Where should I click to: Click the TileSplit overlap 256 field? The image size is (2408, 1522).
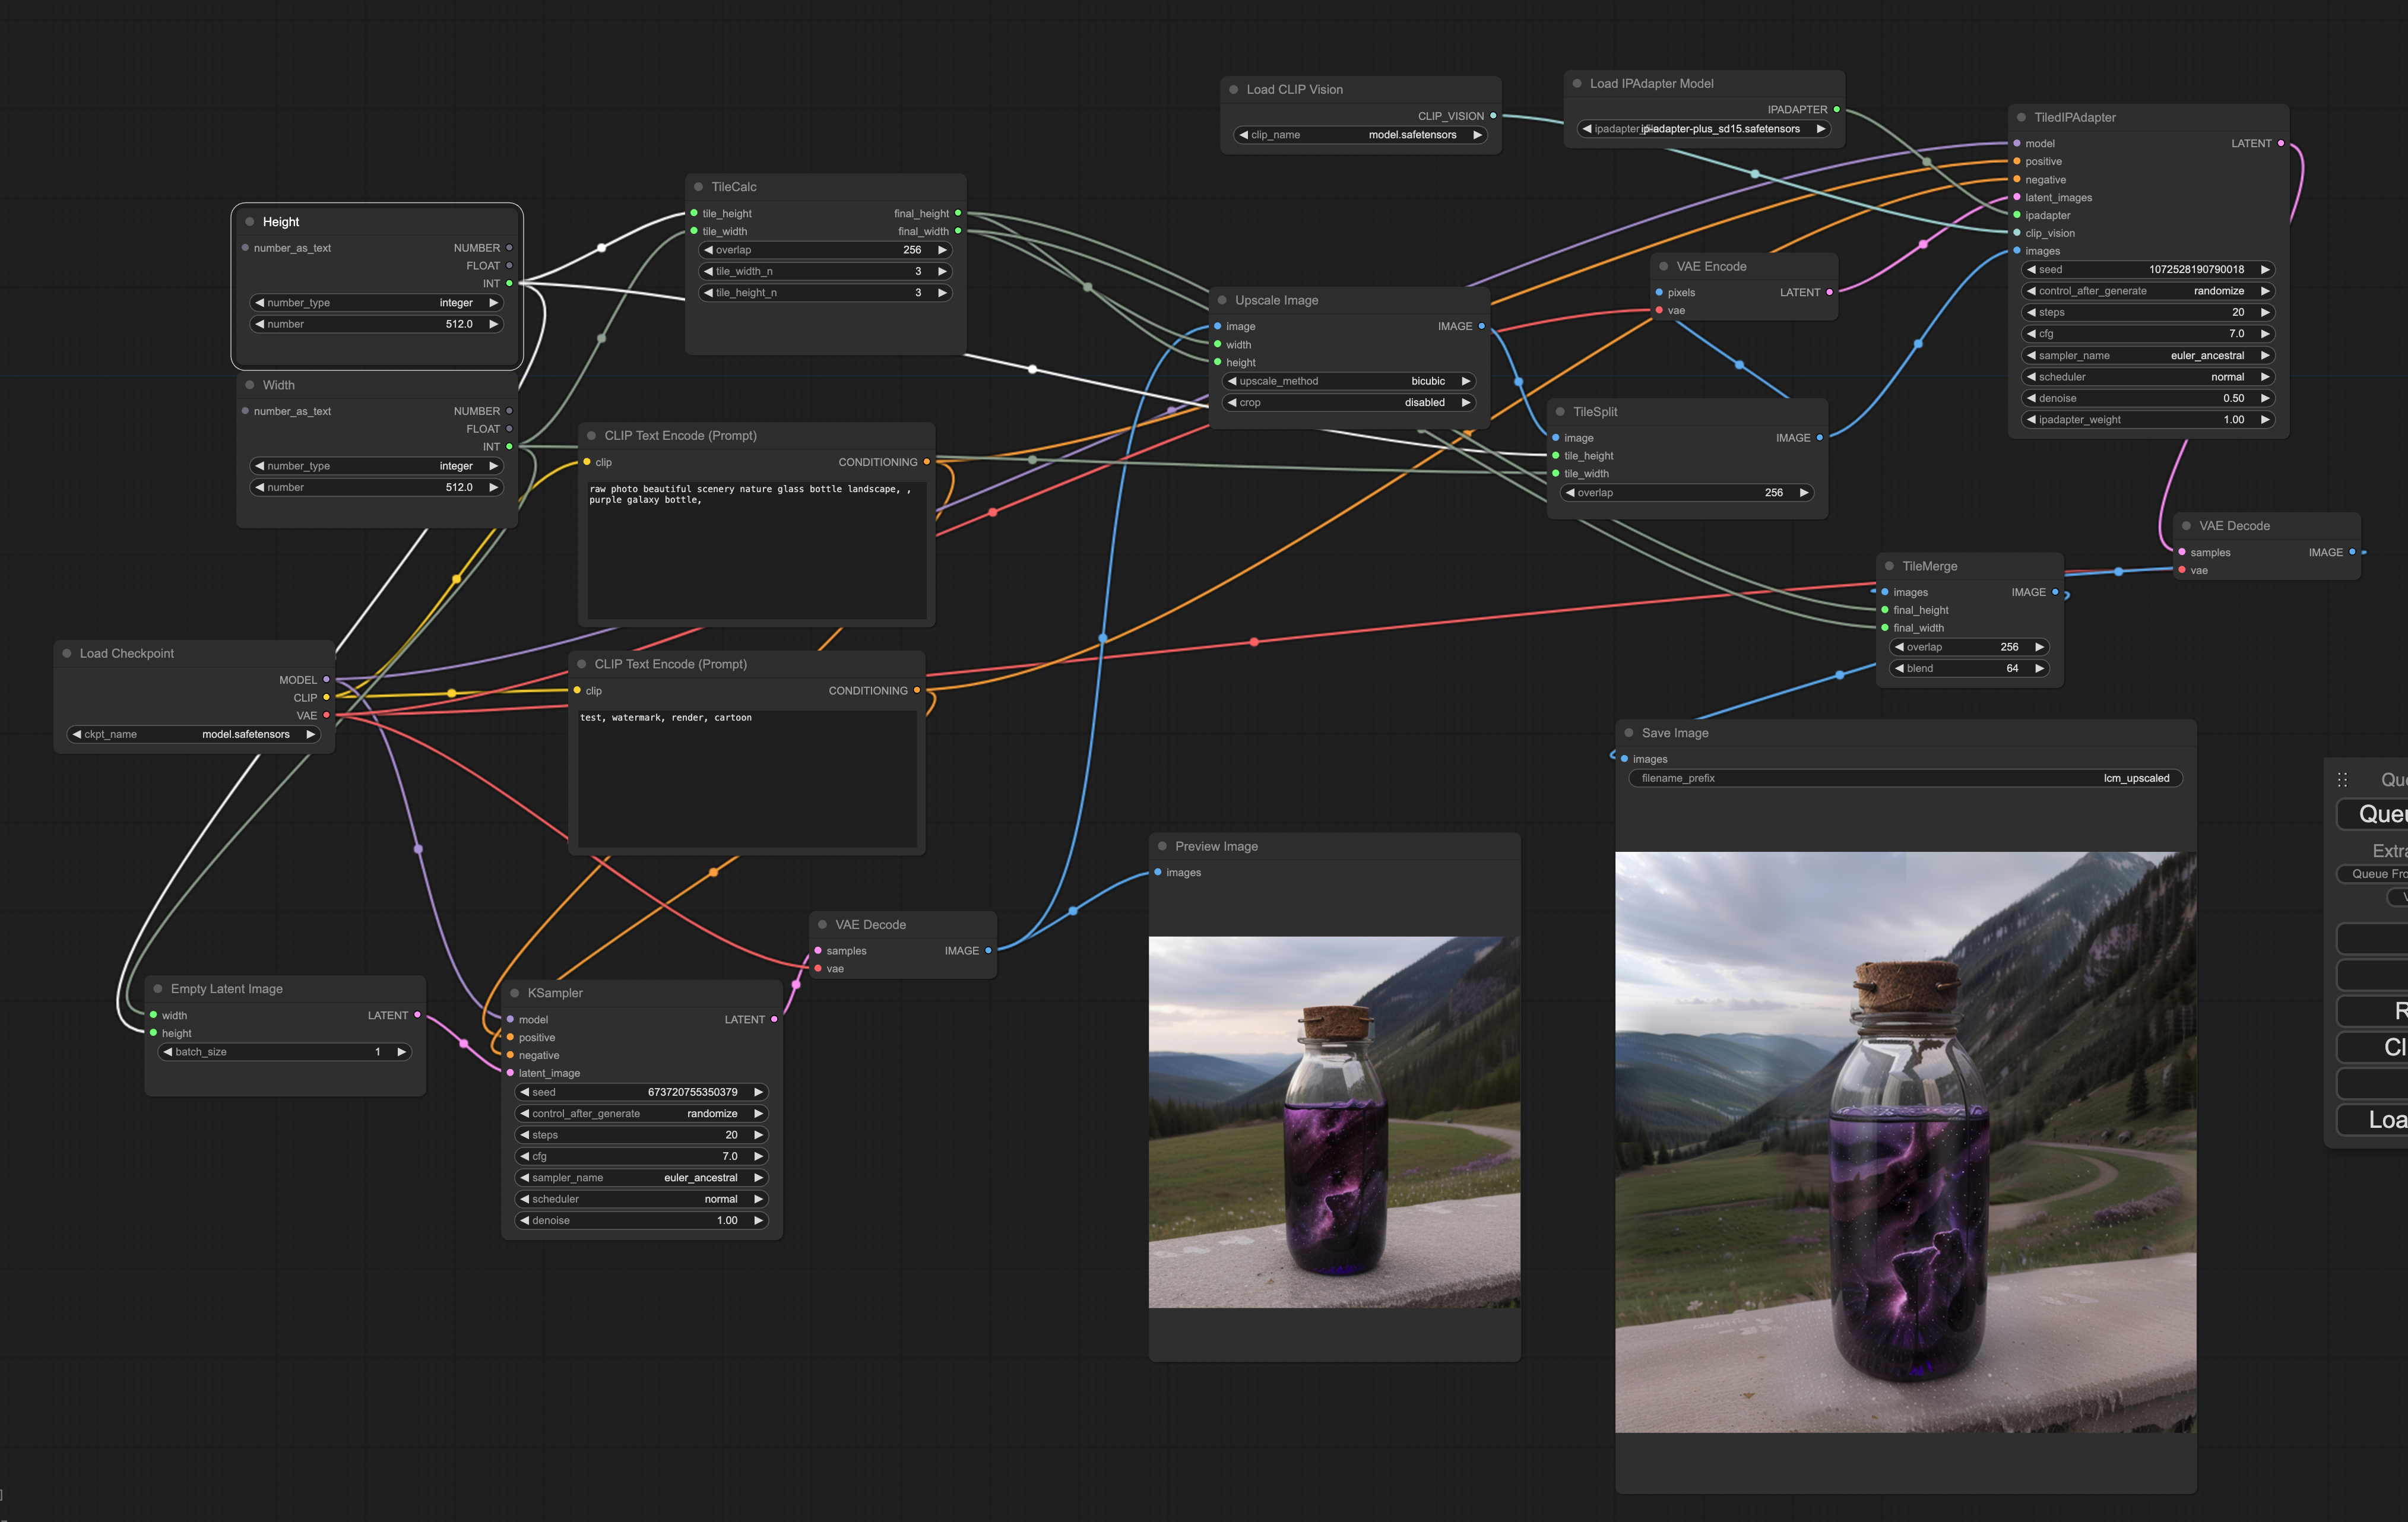(x=1687, y=493)
